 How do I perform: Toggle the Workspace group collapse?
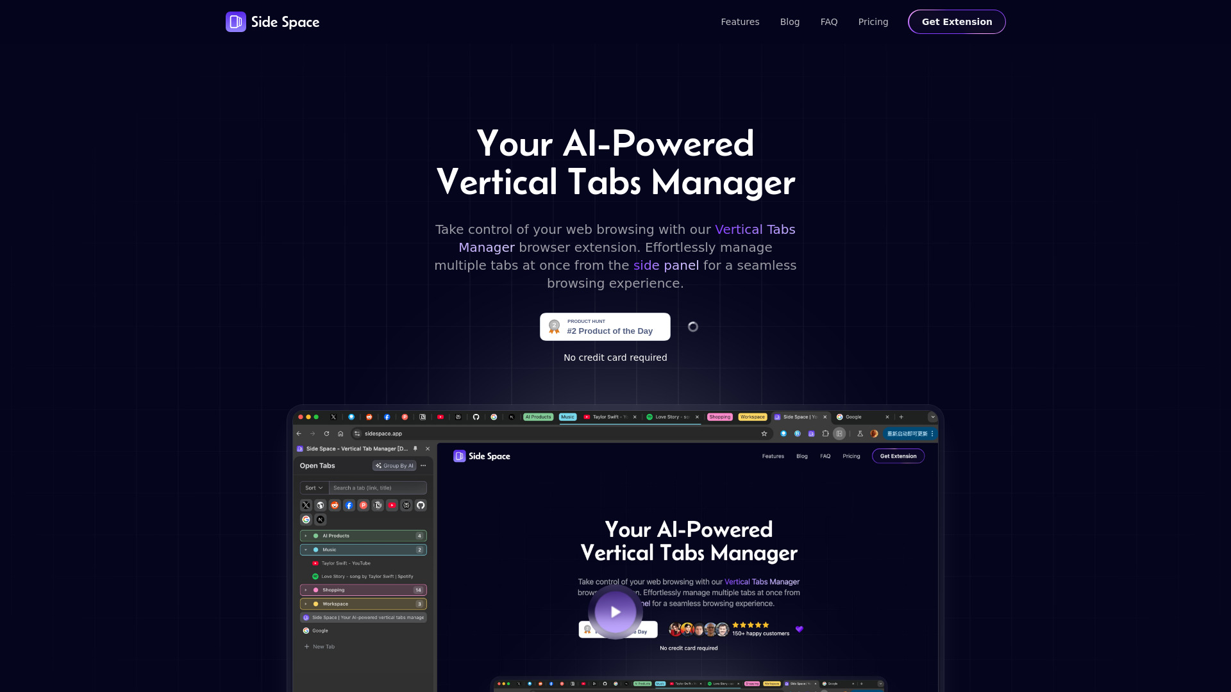(x=306, y=604)
